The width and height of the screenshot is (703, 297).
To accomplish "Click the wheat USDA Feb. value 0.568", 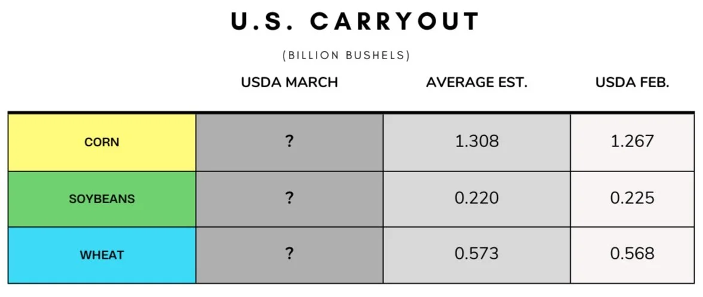I will click(632, 253).
